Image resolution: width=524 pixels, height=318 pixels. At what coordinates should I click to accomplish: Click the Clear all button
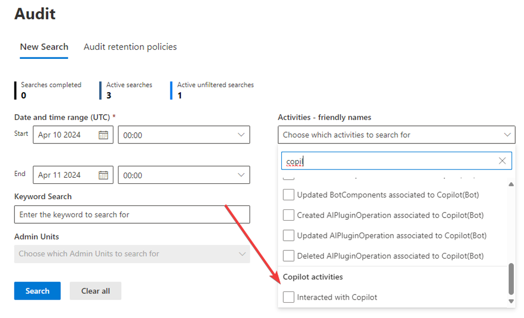point(95,291)
